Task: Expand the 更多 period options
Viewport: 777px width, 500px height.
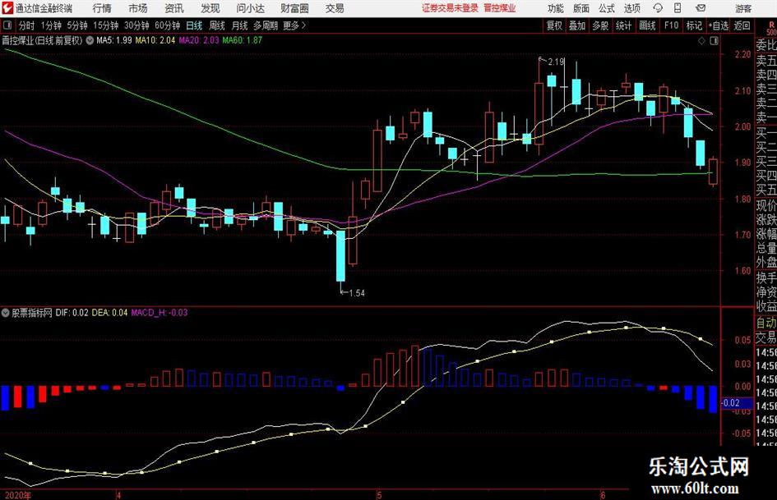Action: (294, 25)
